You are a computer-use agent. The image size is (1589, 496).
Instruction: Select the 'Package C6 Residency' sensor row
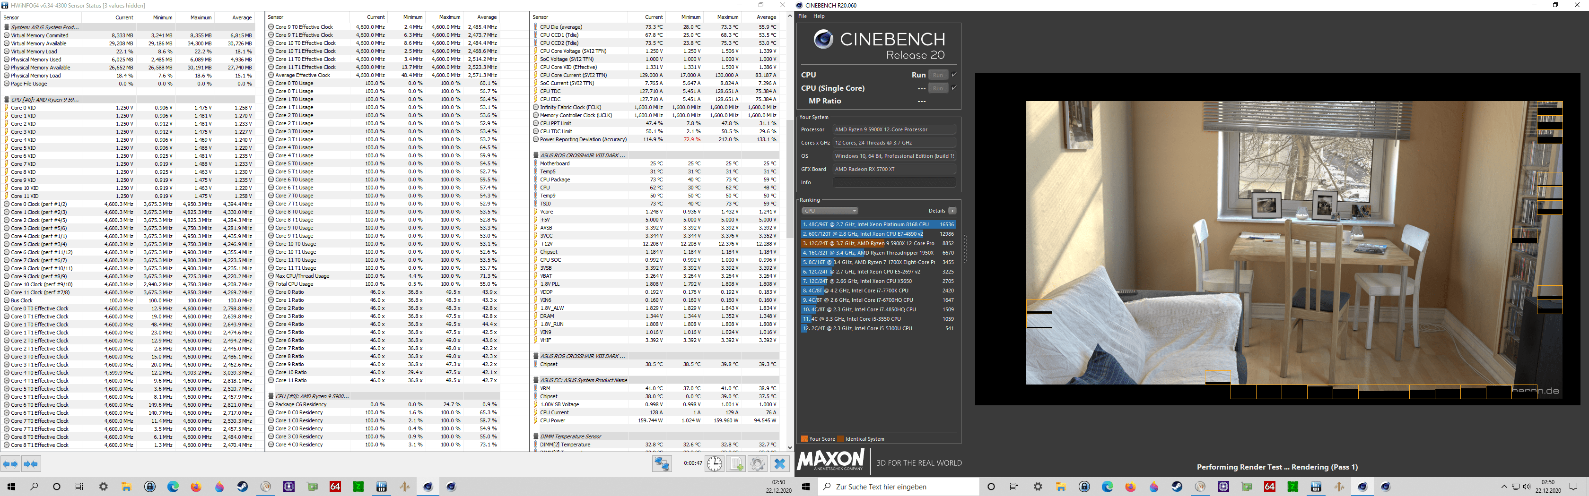(383, 404)
